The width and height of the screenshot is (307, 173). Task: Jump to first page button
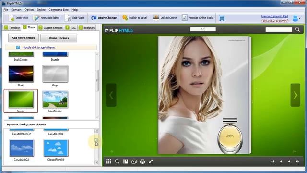point(272,161)
